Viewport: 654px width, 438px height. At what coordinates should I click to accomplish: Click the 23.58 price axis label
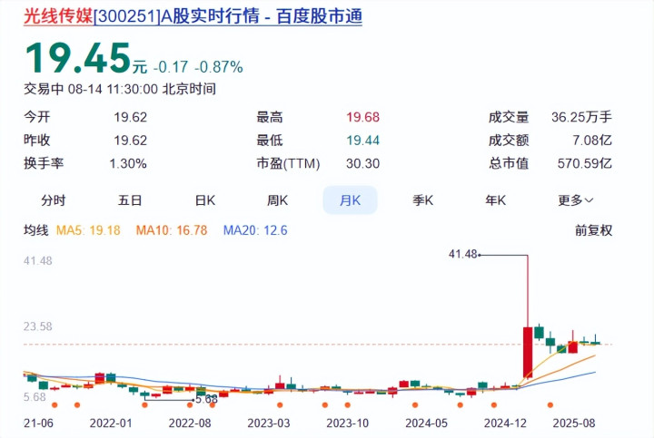[x=37, y=326]
